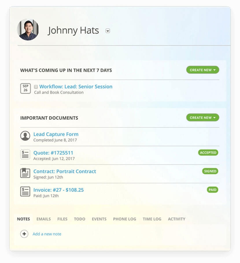
Task: Switch to the Emails tab
Action: pos(44,219)
